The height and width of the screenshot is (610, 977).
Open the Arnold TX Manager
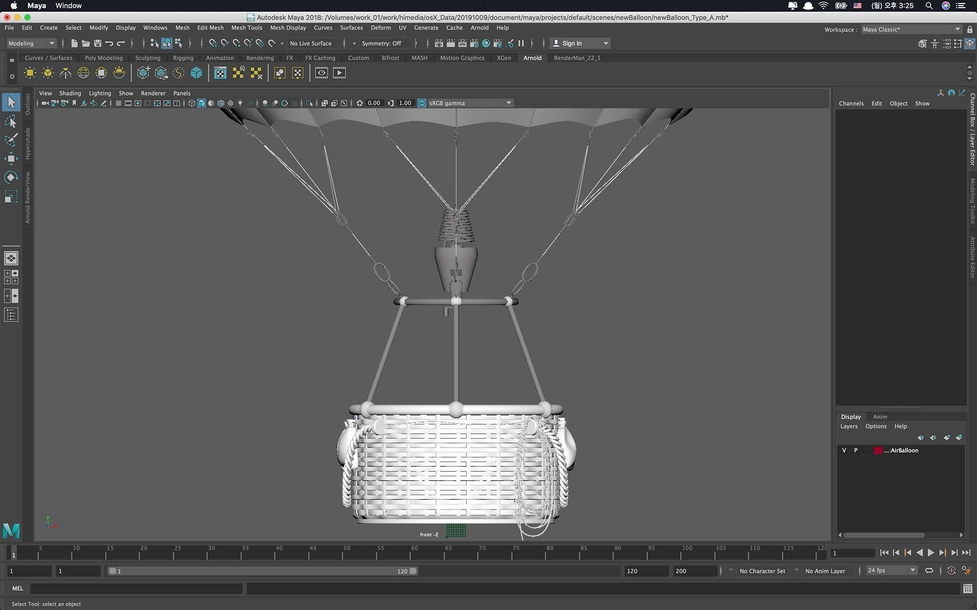click(x=220, y=73)
